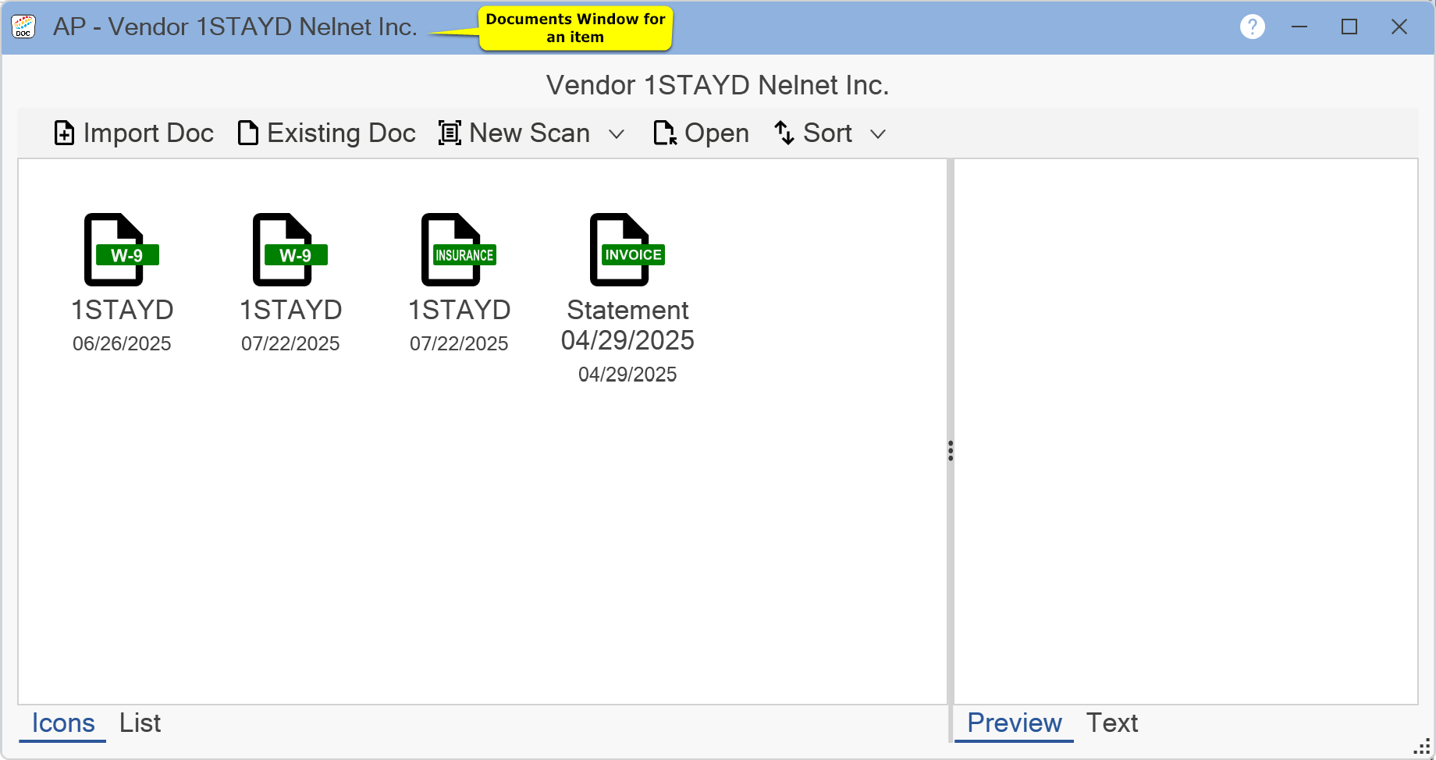
Task: Click the panel splitter handle dots
Action: (x=950, y=450)
